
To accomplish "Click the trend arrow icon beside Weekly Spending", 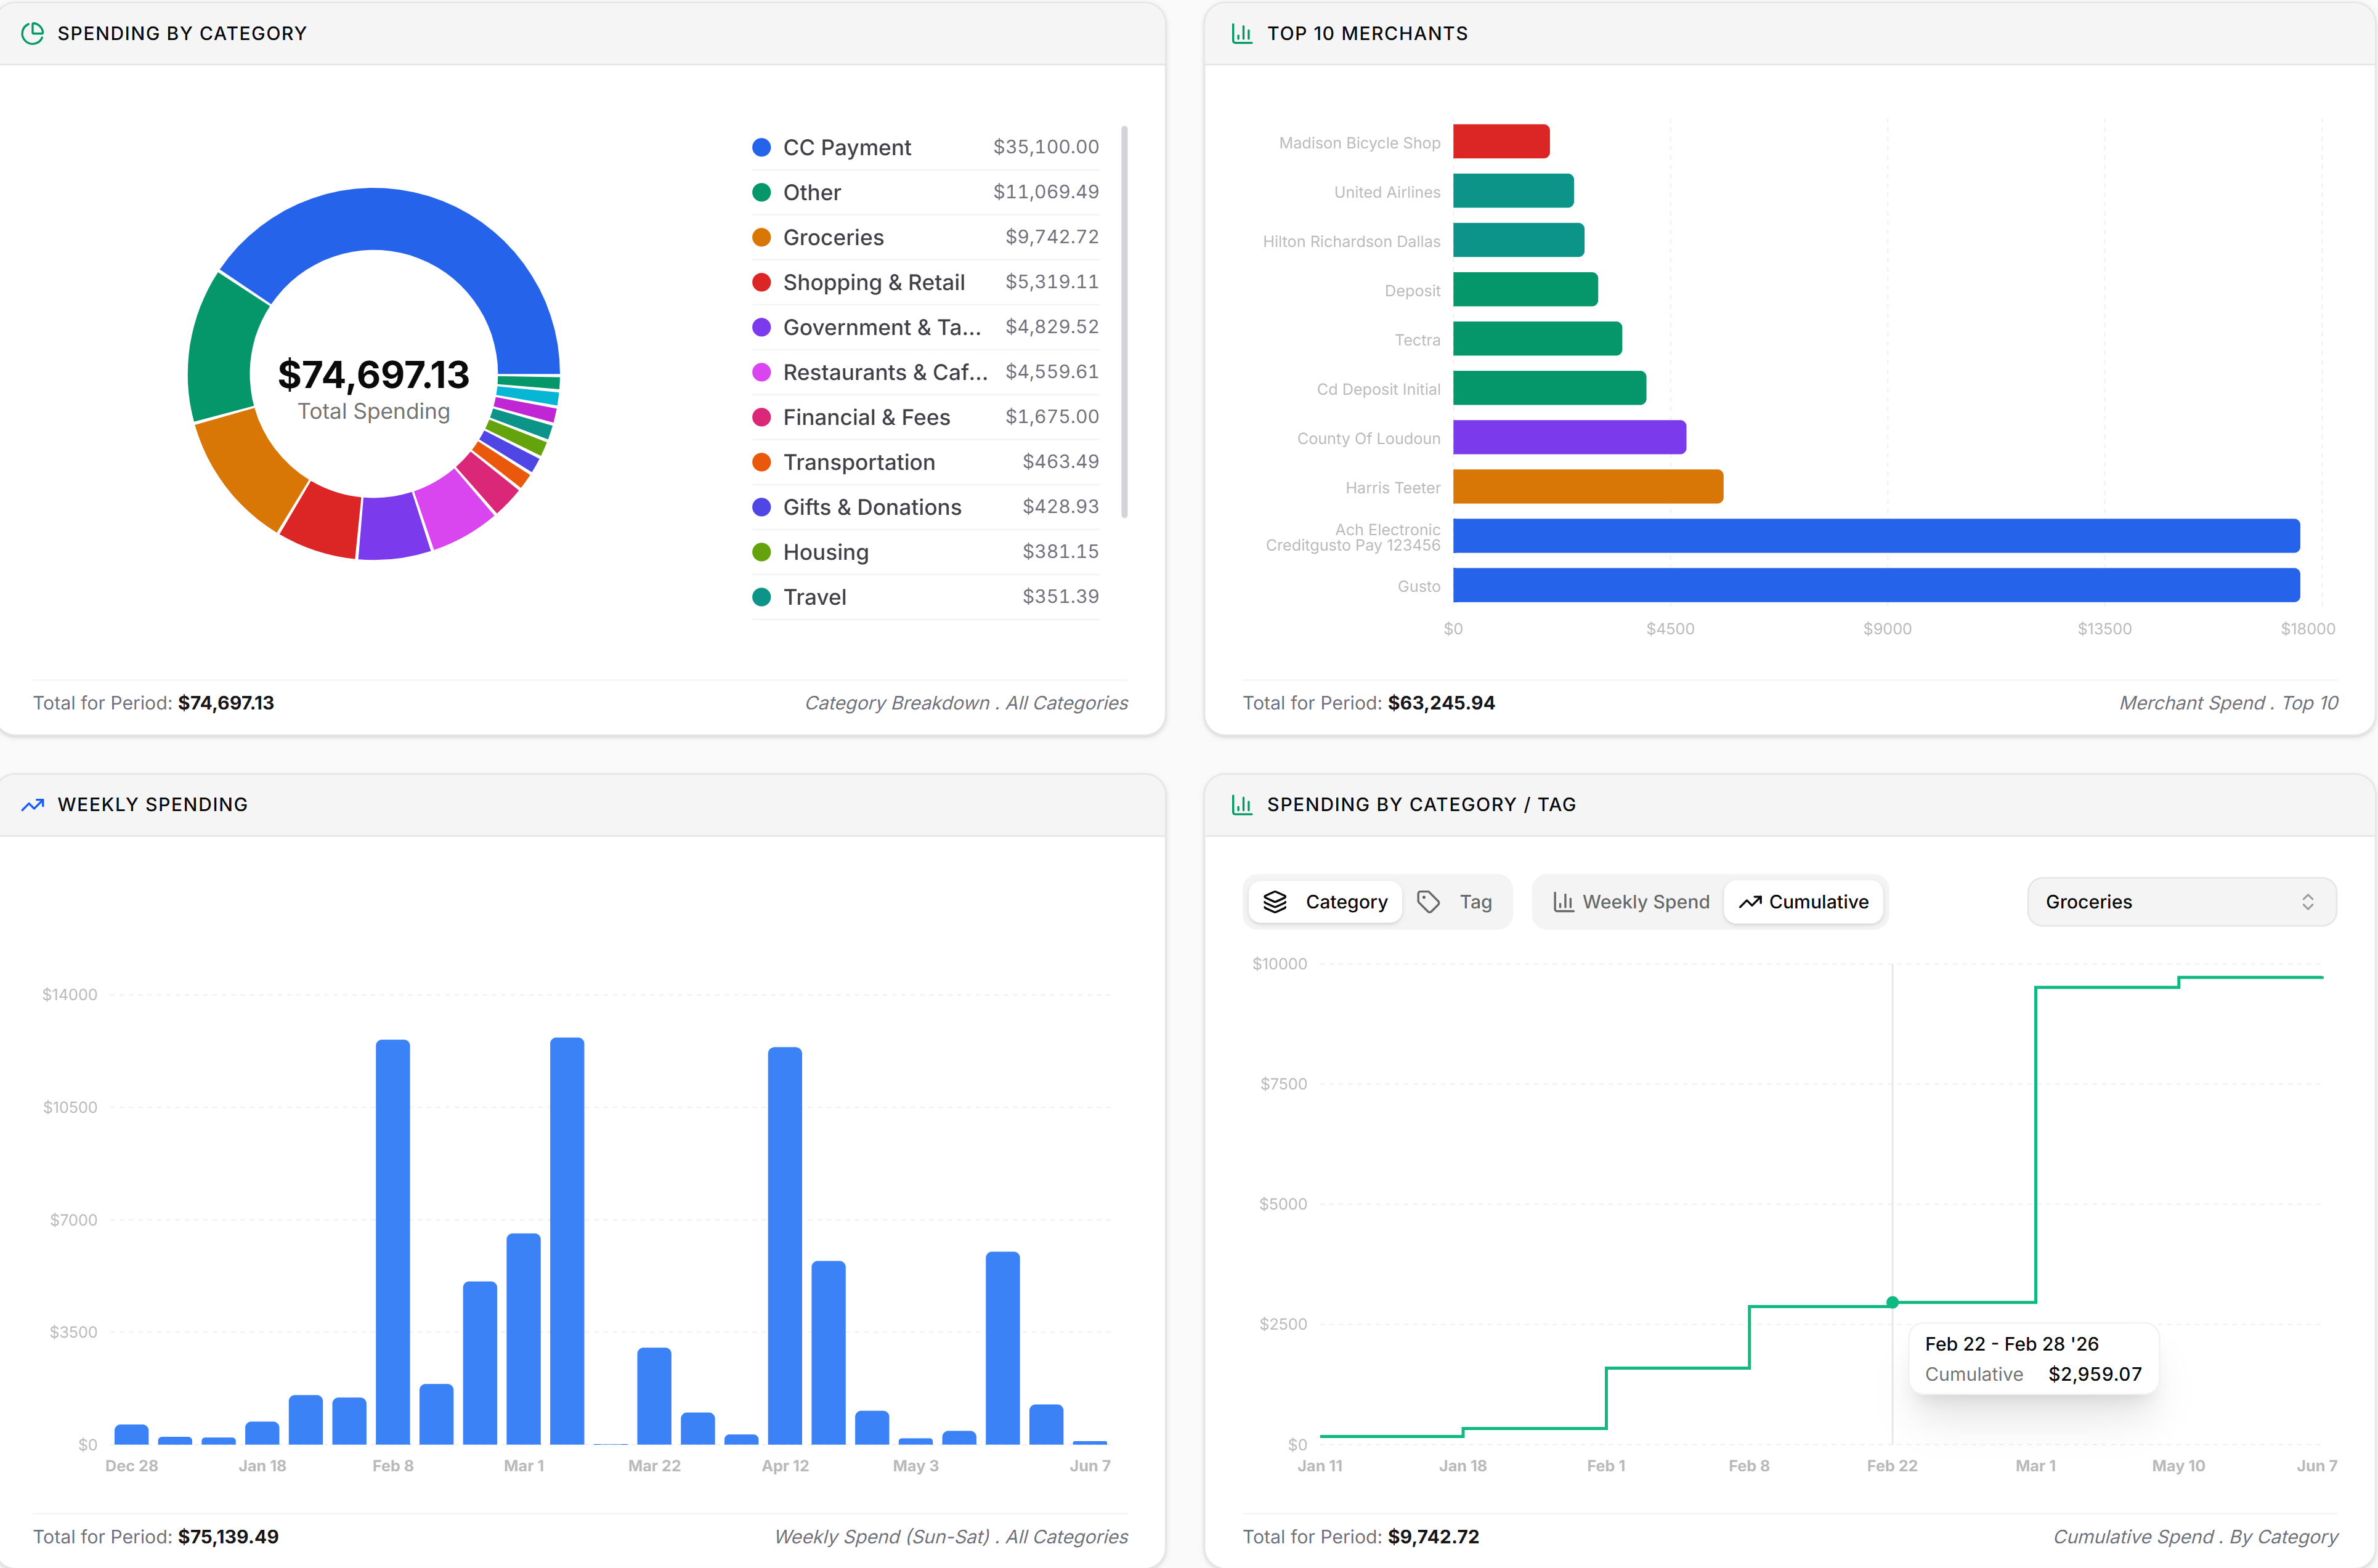I will point(33,804).
